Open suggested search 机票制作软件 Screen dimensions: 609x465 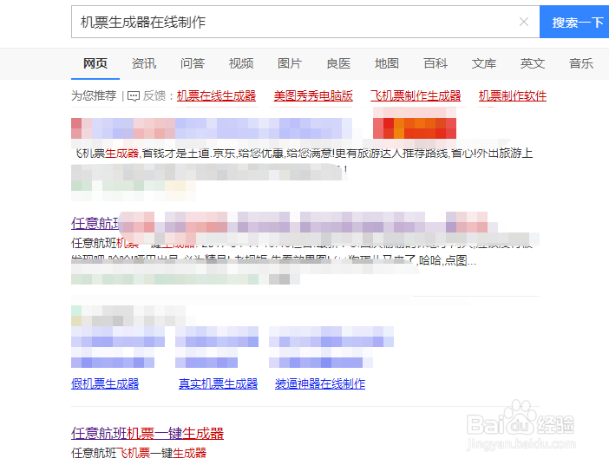[513, 95]
